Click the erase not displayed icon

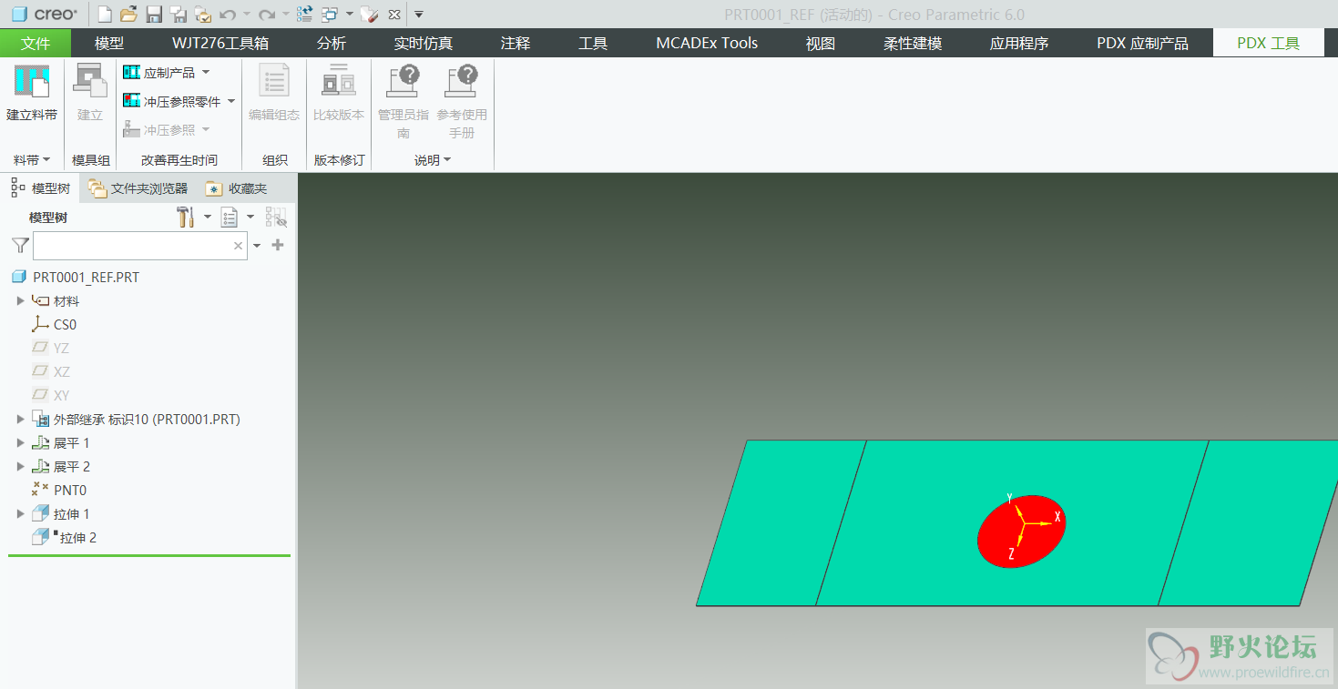click(x=369, y=15)
